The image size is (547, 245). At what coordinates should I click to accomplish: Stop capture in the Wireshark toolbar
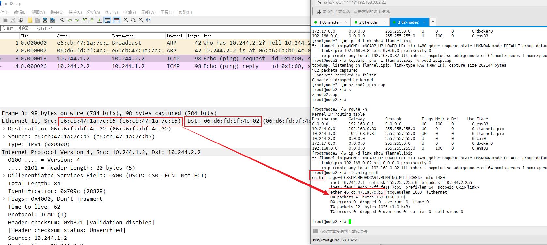tap(6, 20)
